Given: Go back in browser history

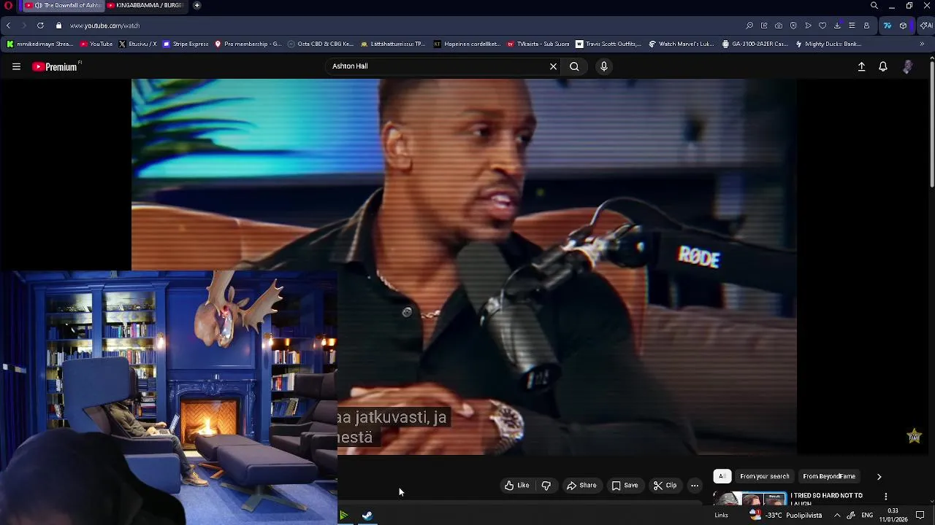Looking at the screenshot, I should pyautogui.click(x=8, y=26).
